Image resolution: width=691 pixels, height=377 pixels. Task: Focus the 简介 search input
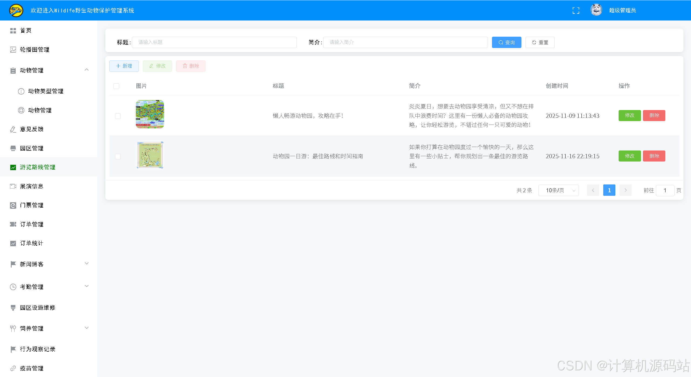click(405, 42)
